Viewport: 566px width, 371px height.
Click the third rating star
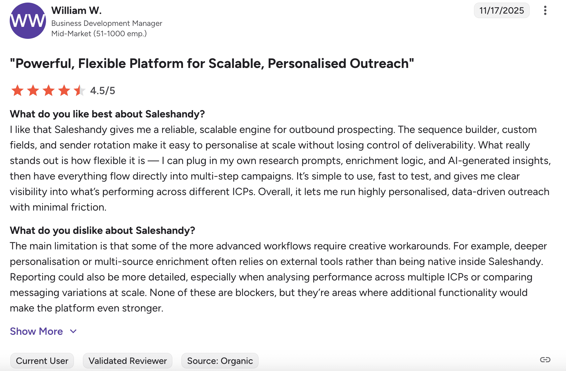(49, 91)
